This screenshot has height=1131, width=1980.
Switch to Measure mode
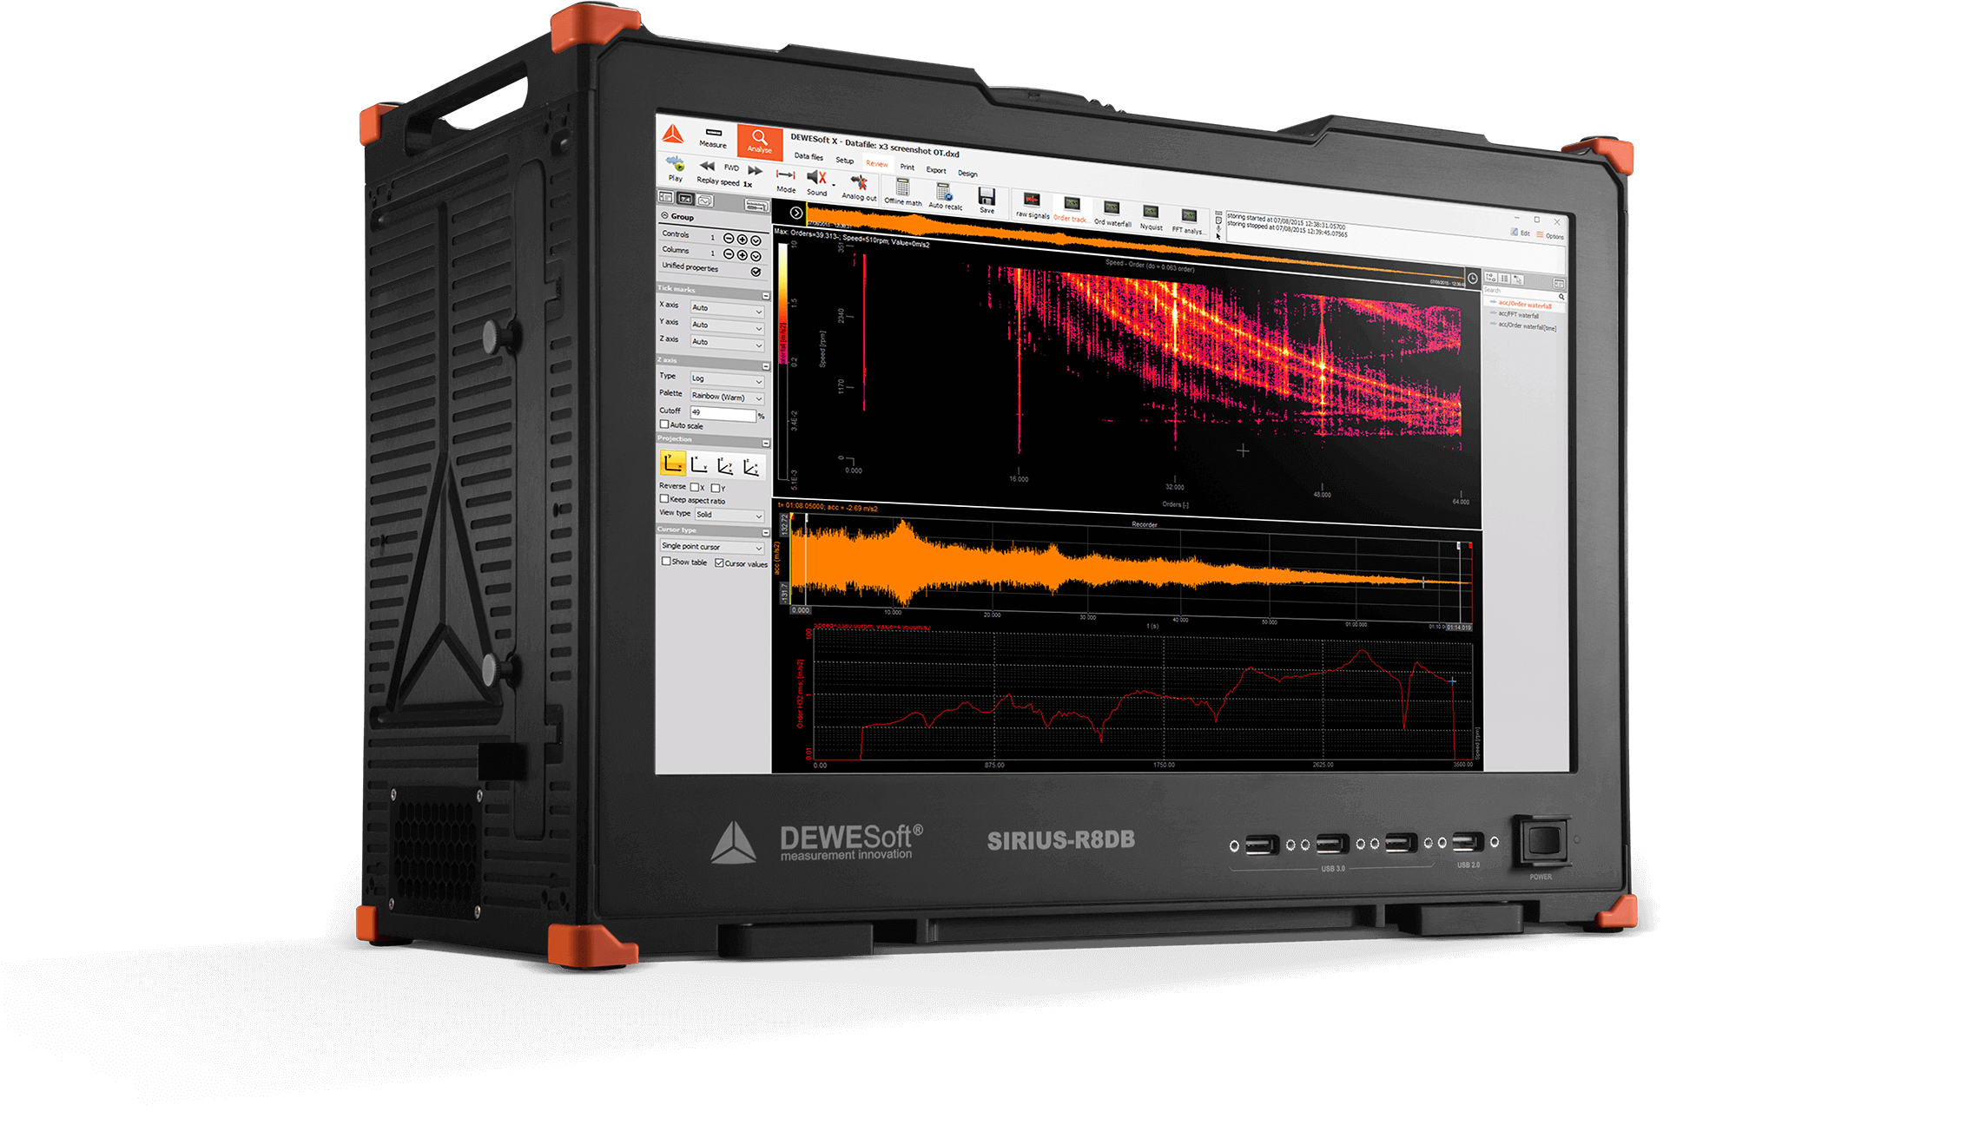712,137
